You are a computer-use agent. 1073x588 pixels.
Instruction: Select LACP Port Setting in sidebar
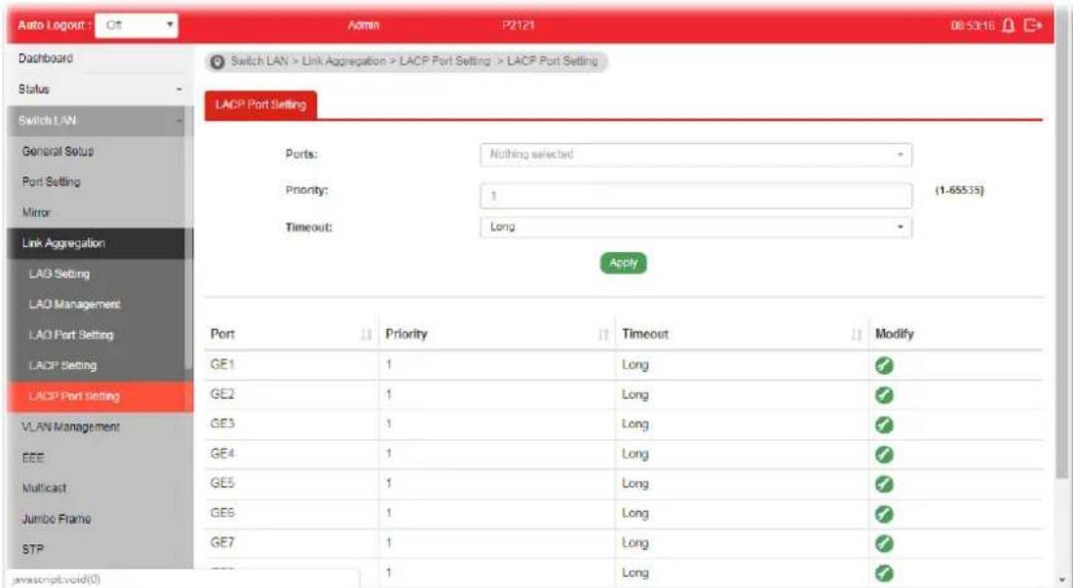pos(100,396)
